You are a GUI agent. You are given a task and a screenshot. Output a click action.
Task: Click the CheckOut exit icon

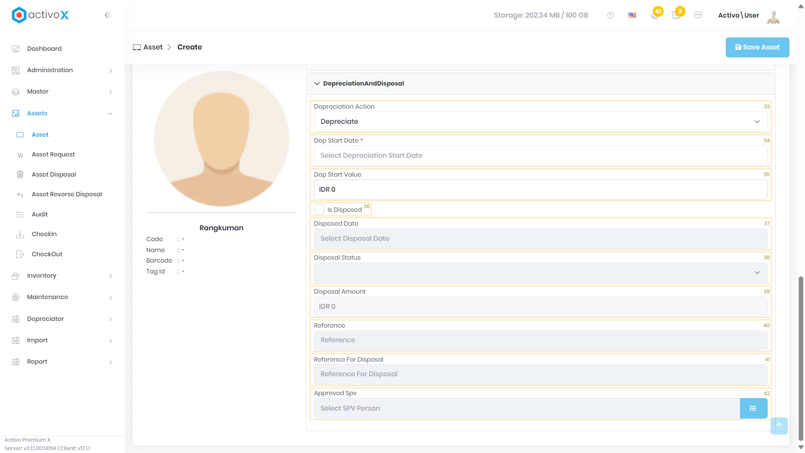pyautogui.click(x=20, y=254)
